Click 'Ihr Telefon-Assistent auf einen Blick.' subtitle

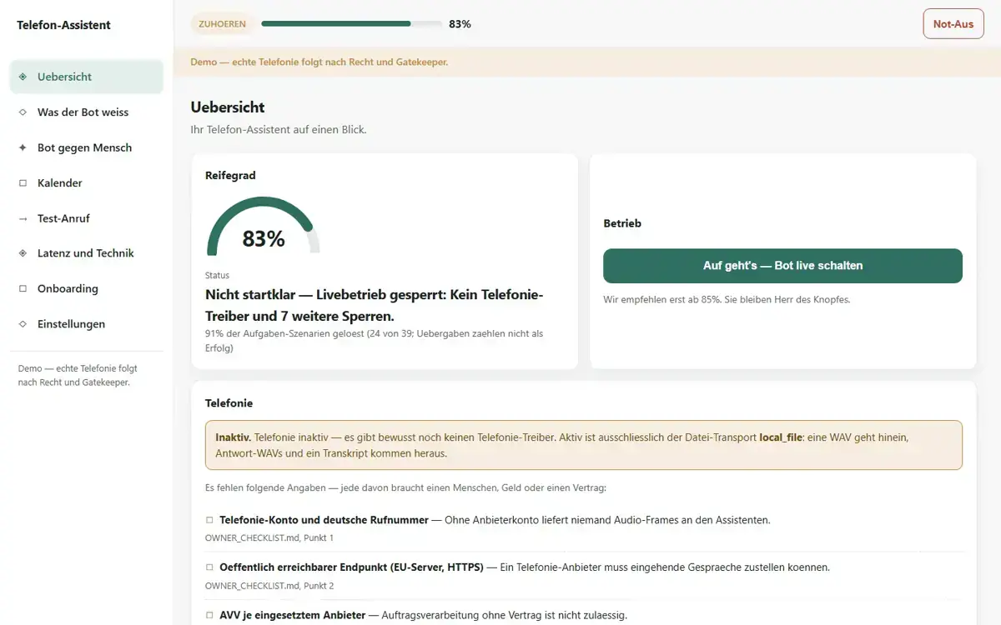click(279, 130)
